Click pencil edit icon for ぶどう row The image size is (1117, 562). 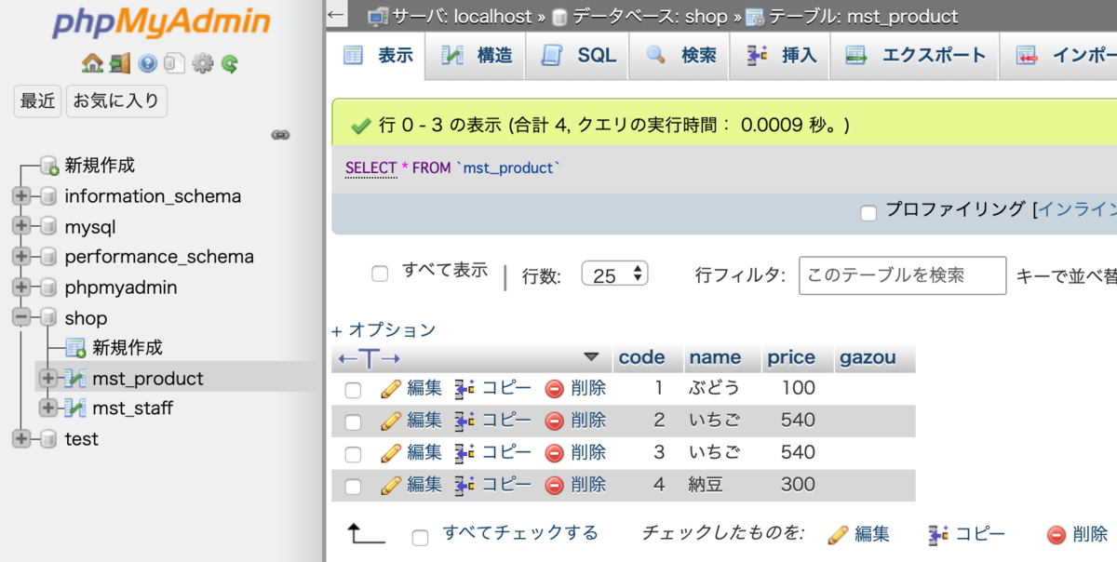(391, 388)
